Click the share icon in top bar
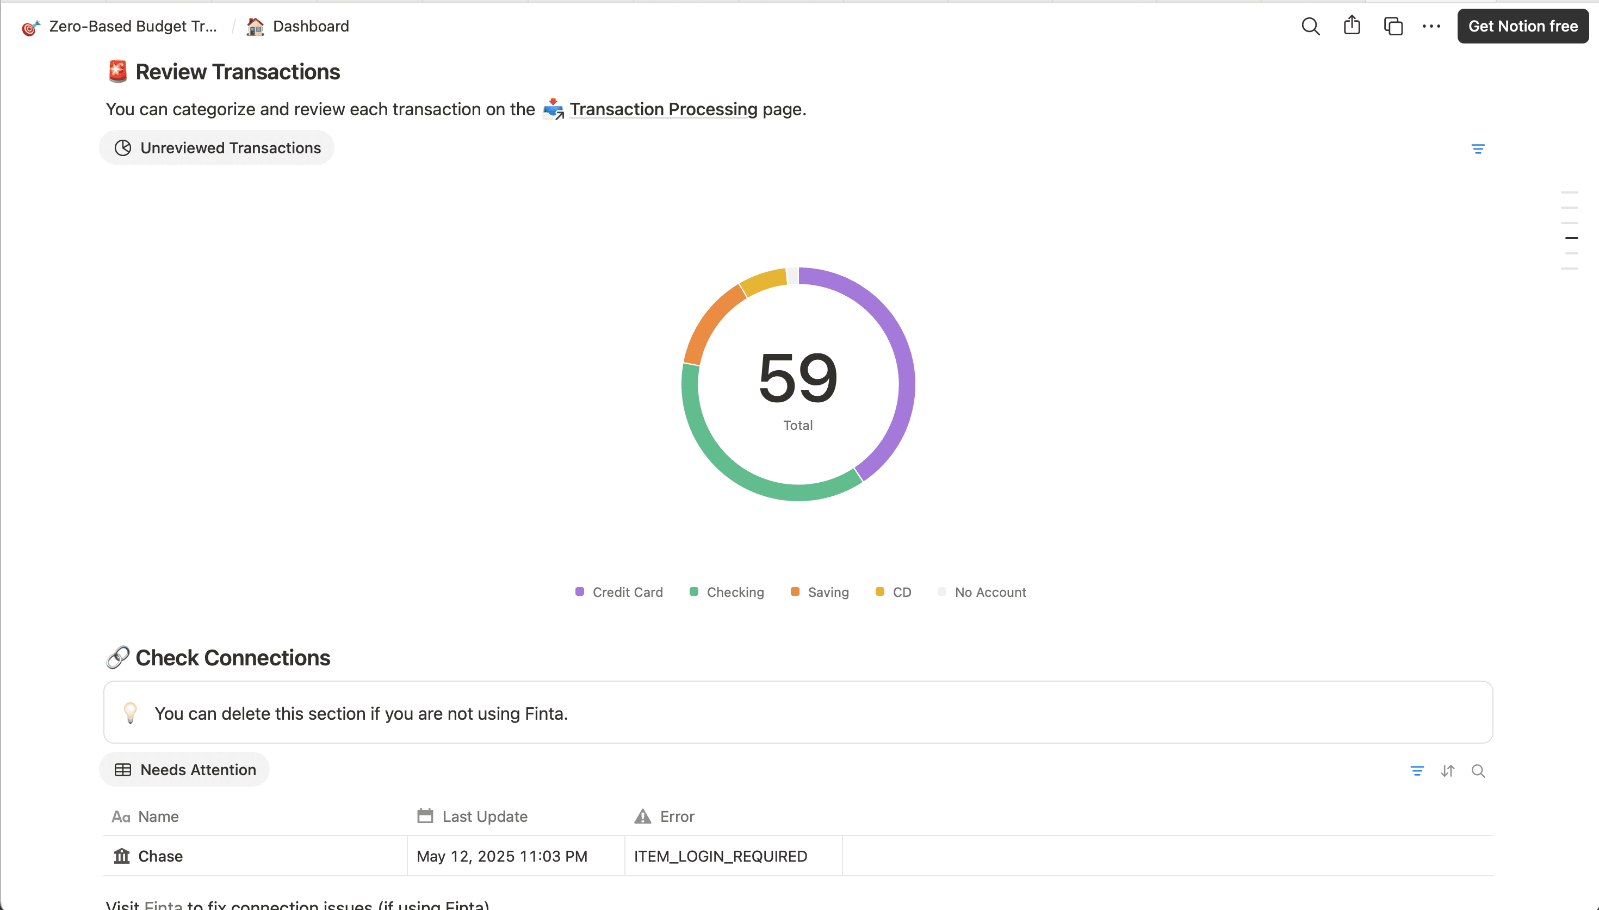 point(1352,26)
